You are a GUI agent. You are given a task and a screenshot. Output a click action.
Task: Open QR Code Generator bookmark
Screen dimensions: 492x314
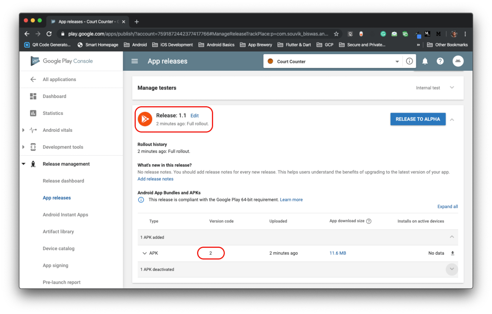point(48,45)
